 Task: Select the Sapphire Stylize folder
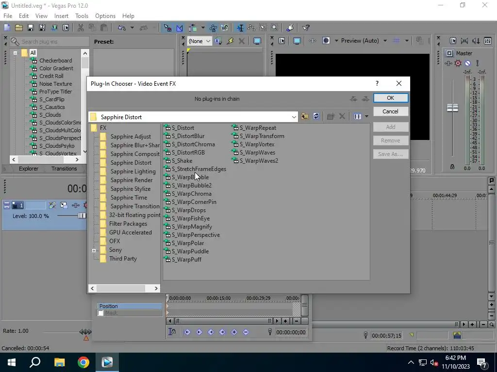pos(130,189)
